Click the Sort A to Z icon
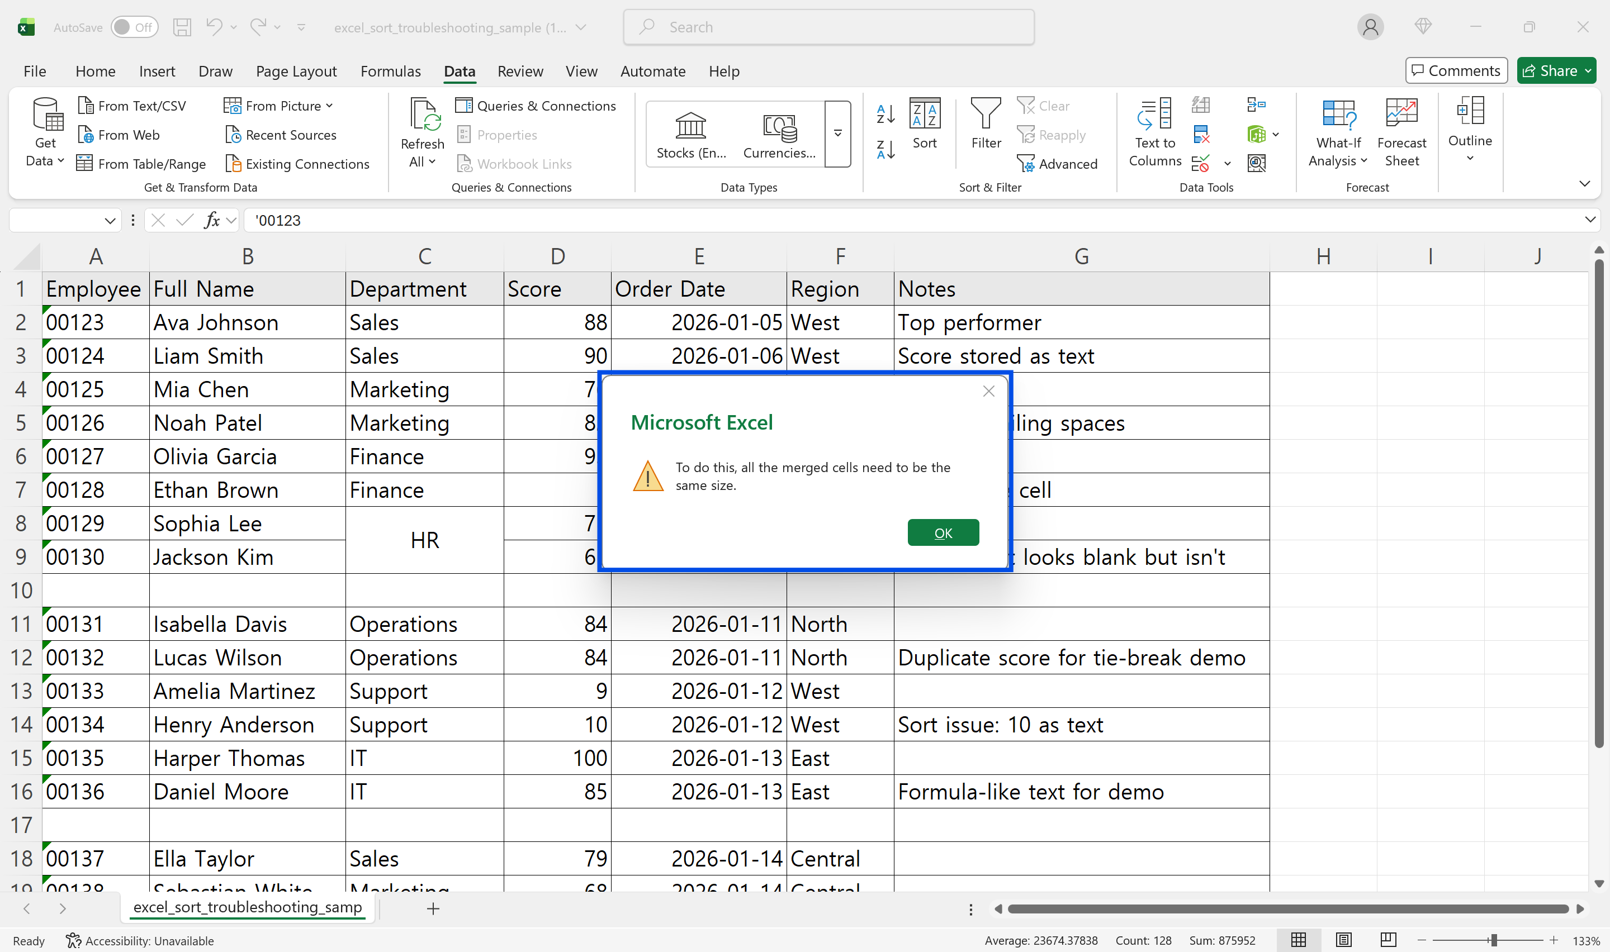This screenshot has width=1610, height=952. [885, 114]
